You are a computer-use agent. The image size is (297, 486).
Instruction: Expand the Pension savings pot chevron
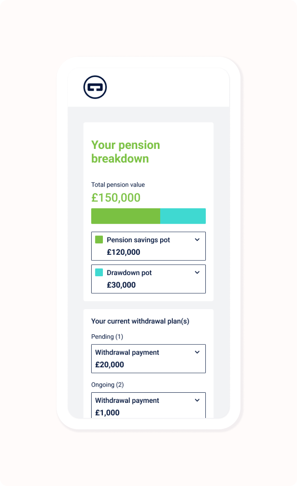tap(197, 240)
